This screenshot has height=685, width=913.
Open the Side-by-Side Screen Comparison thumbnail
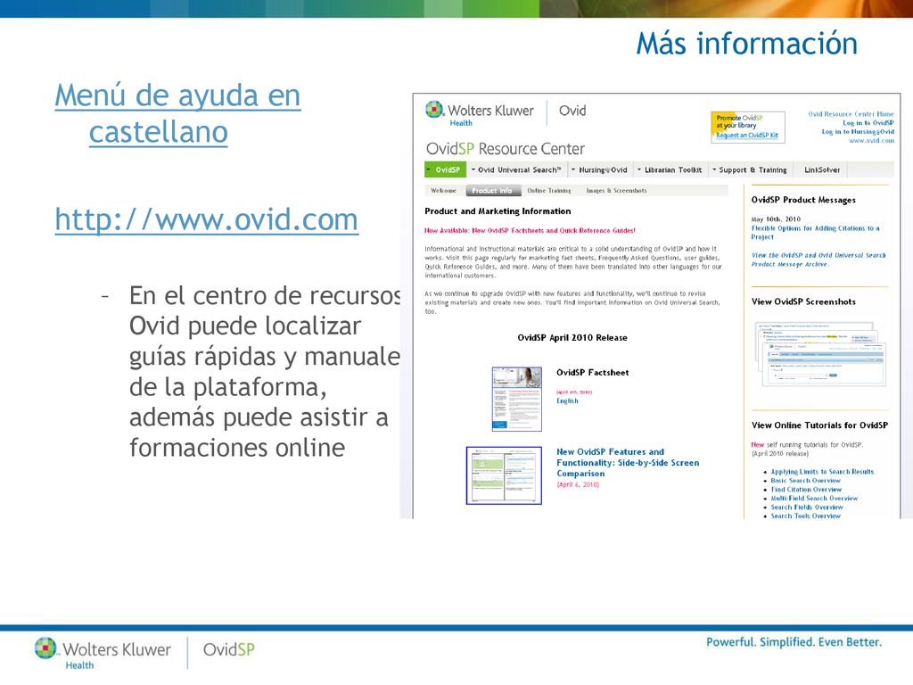tap(505, 475)
